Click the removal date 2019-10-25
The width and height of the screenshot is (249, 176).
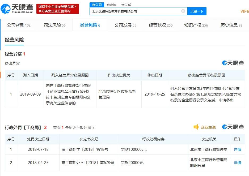[155, 94]
